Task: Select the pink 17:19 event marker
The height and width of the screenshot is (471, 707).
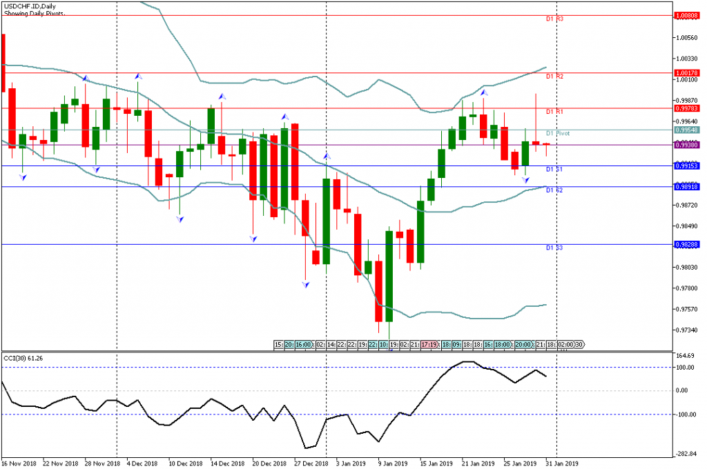Action: 429,344
